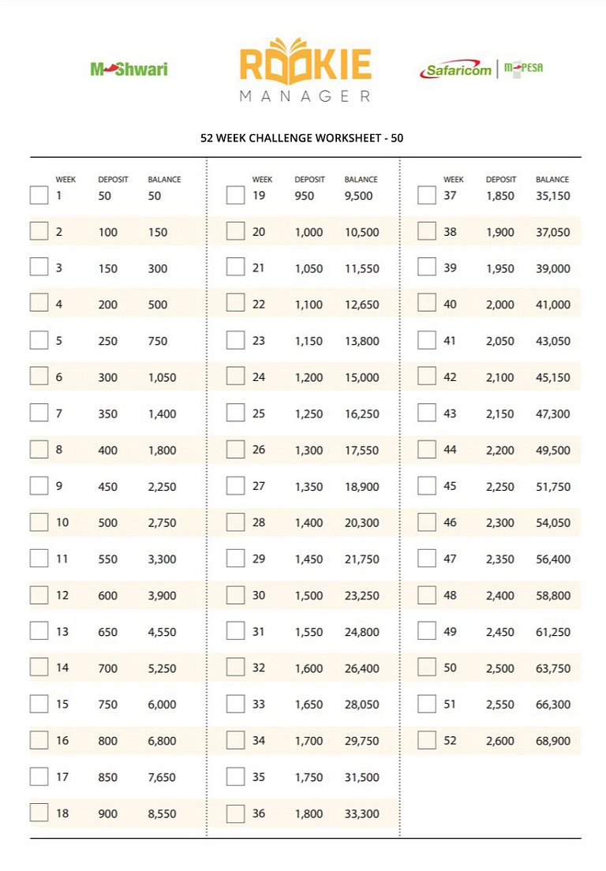Image resolution: width=606 pixels, height=871 pixels.
Task: Check off week 10
Action: click(39, 522)
